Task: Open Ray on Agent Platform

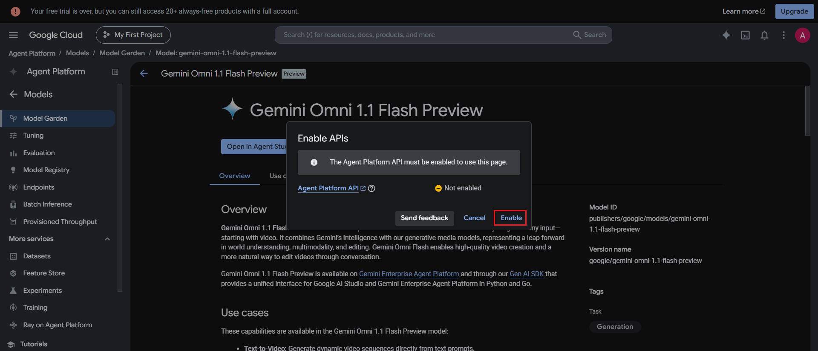Action: tap(58, 325)
